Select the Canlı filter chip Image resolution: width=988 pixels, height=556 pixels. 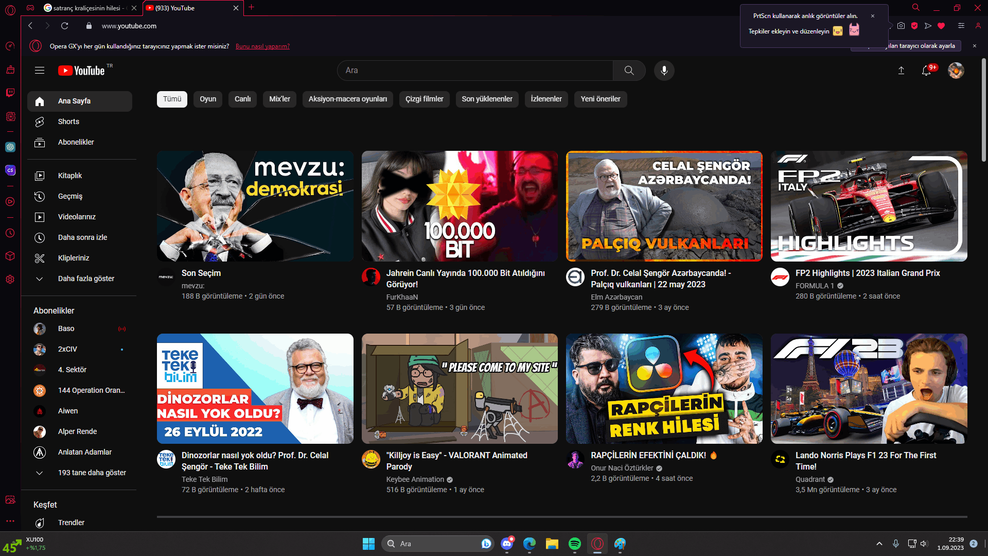coord(242,99)
